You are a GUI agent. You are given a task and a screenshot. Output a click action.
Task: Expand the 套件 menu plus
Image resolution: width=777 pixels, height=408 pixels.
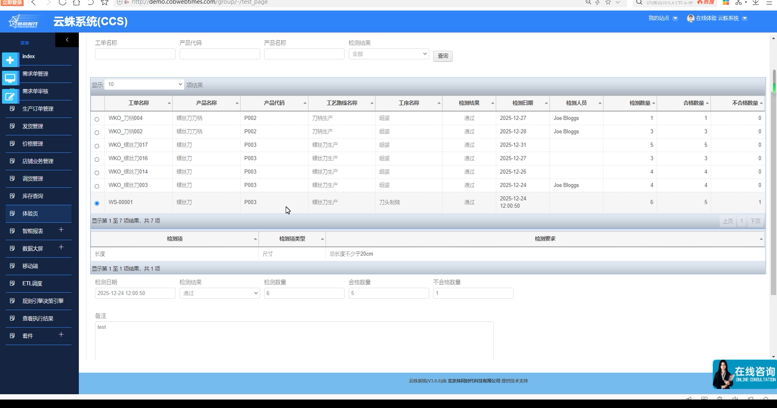pos(61,335)
